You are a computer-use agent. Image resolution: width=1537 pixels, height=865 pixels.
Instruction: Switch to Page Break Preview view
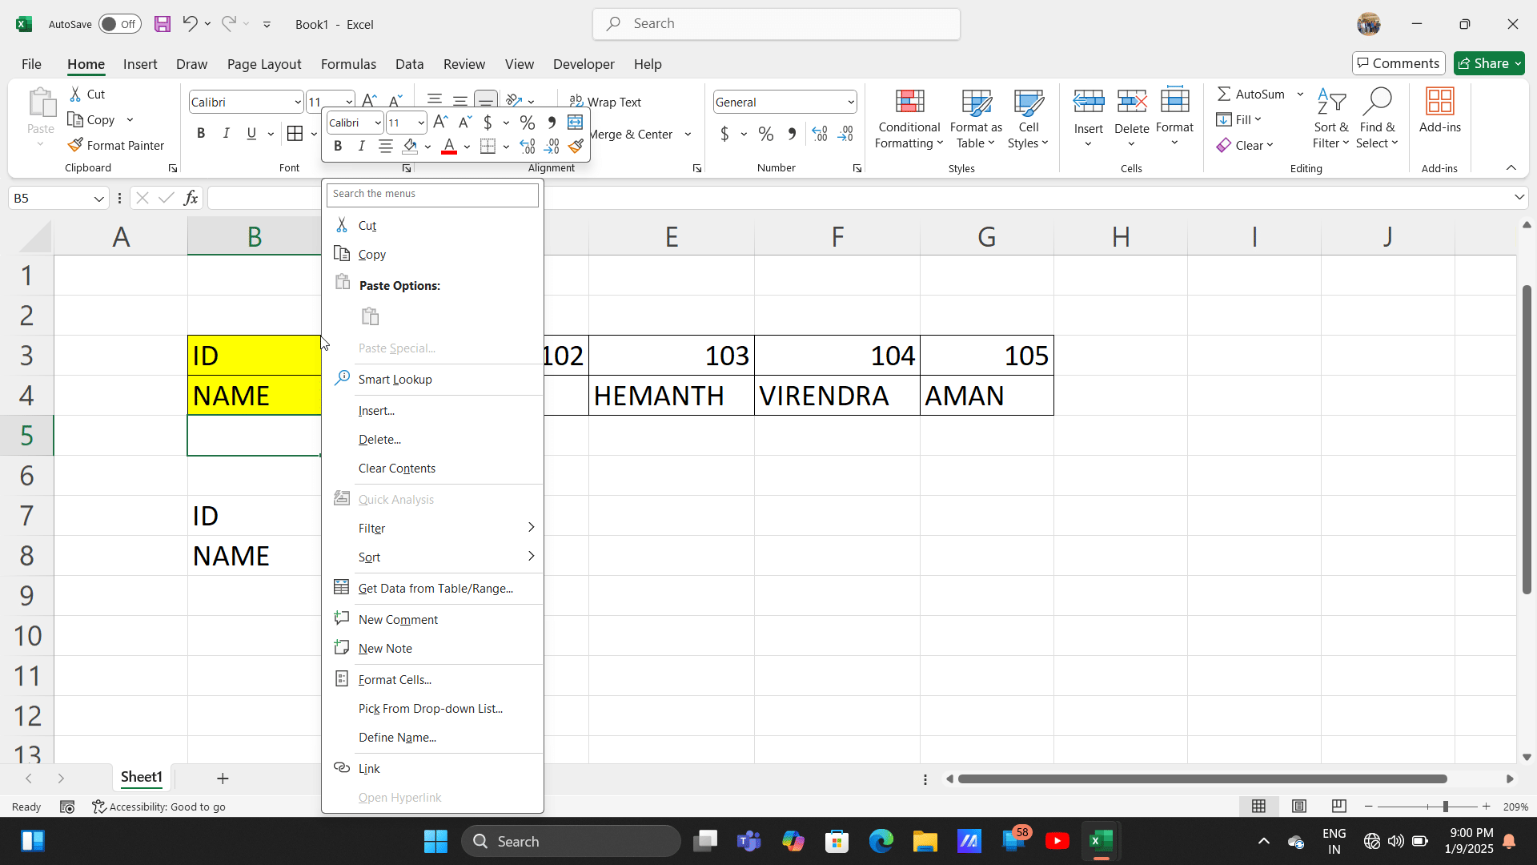pos(1338,807)
